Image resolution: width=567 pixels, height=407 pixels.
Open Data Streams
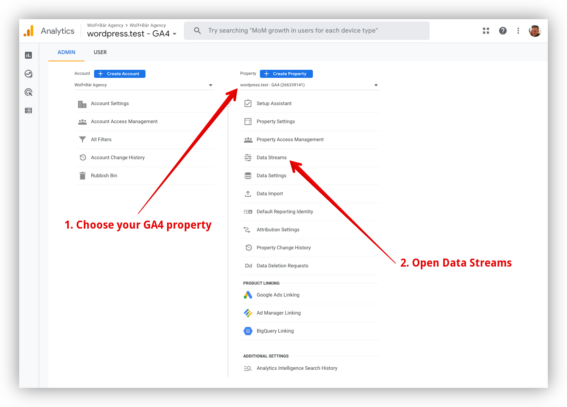(310, 158)
